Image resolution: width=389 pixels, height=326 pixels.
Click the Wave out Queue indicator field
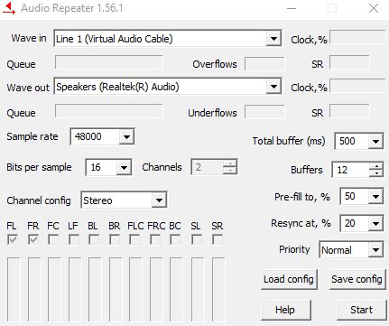pos(109,111)
